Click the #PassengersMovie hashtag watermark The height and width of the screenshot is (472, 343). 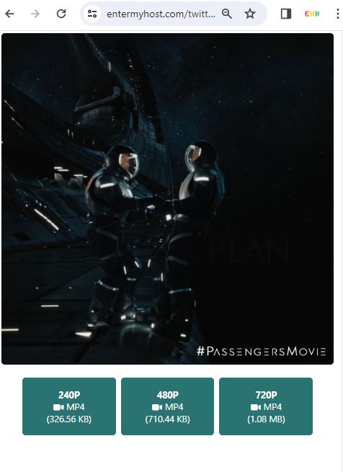(x=261, y=351)
